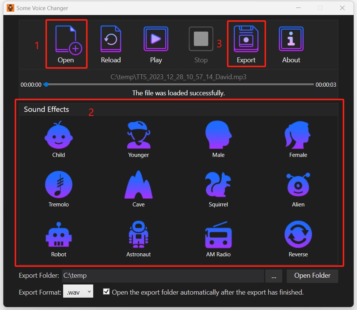Screen dimensions: 357x310
Task: Choose the Astronaut voice effect
Action: (x=138, y=238)
